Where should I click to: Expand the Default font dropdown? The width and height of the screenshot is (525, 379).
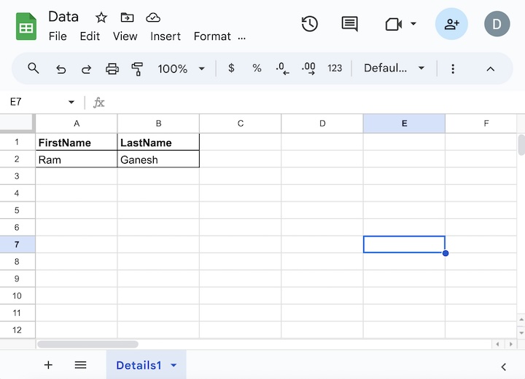pos(394,68)
